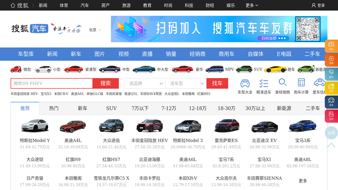Open the 选品牌 brand dropdown
338x190 pixels.
(x=145, y=83)
